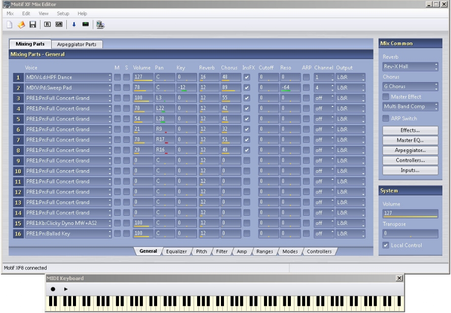Toggle mute for part 1 MDXV:Ld:HPF Dance
Viewport: 451px width, 313px height.
[117, 77]
